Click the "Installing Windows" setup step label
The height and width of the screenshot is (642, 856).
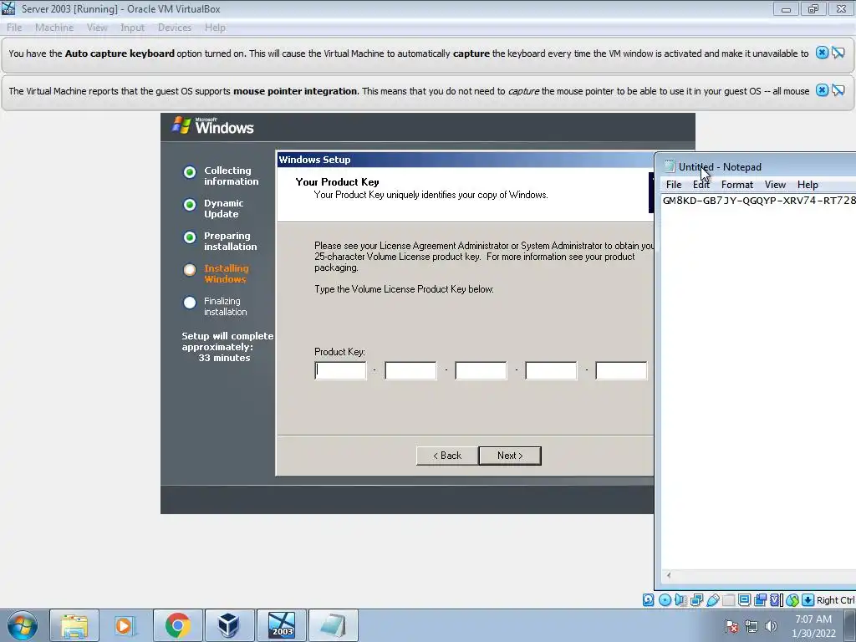tap(226, 273)
